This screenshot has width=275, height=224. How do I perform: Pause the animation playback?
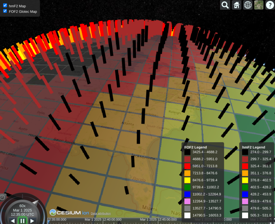pyautogui.click(x=23, y=221)
